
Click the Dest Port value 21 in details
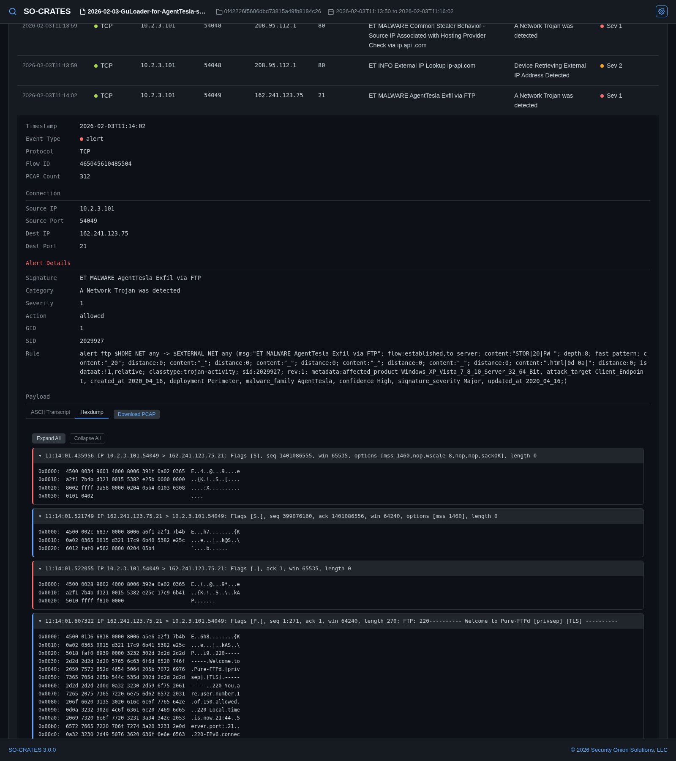point(83,246)
